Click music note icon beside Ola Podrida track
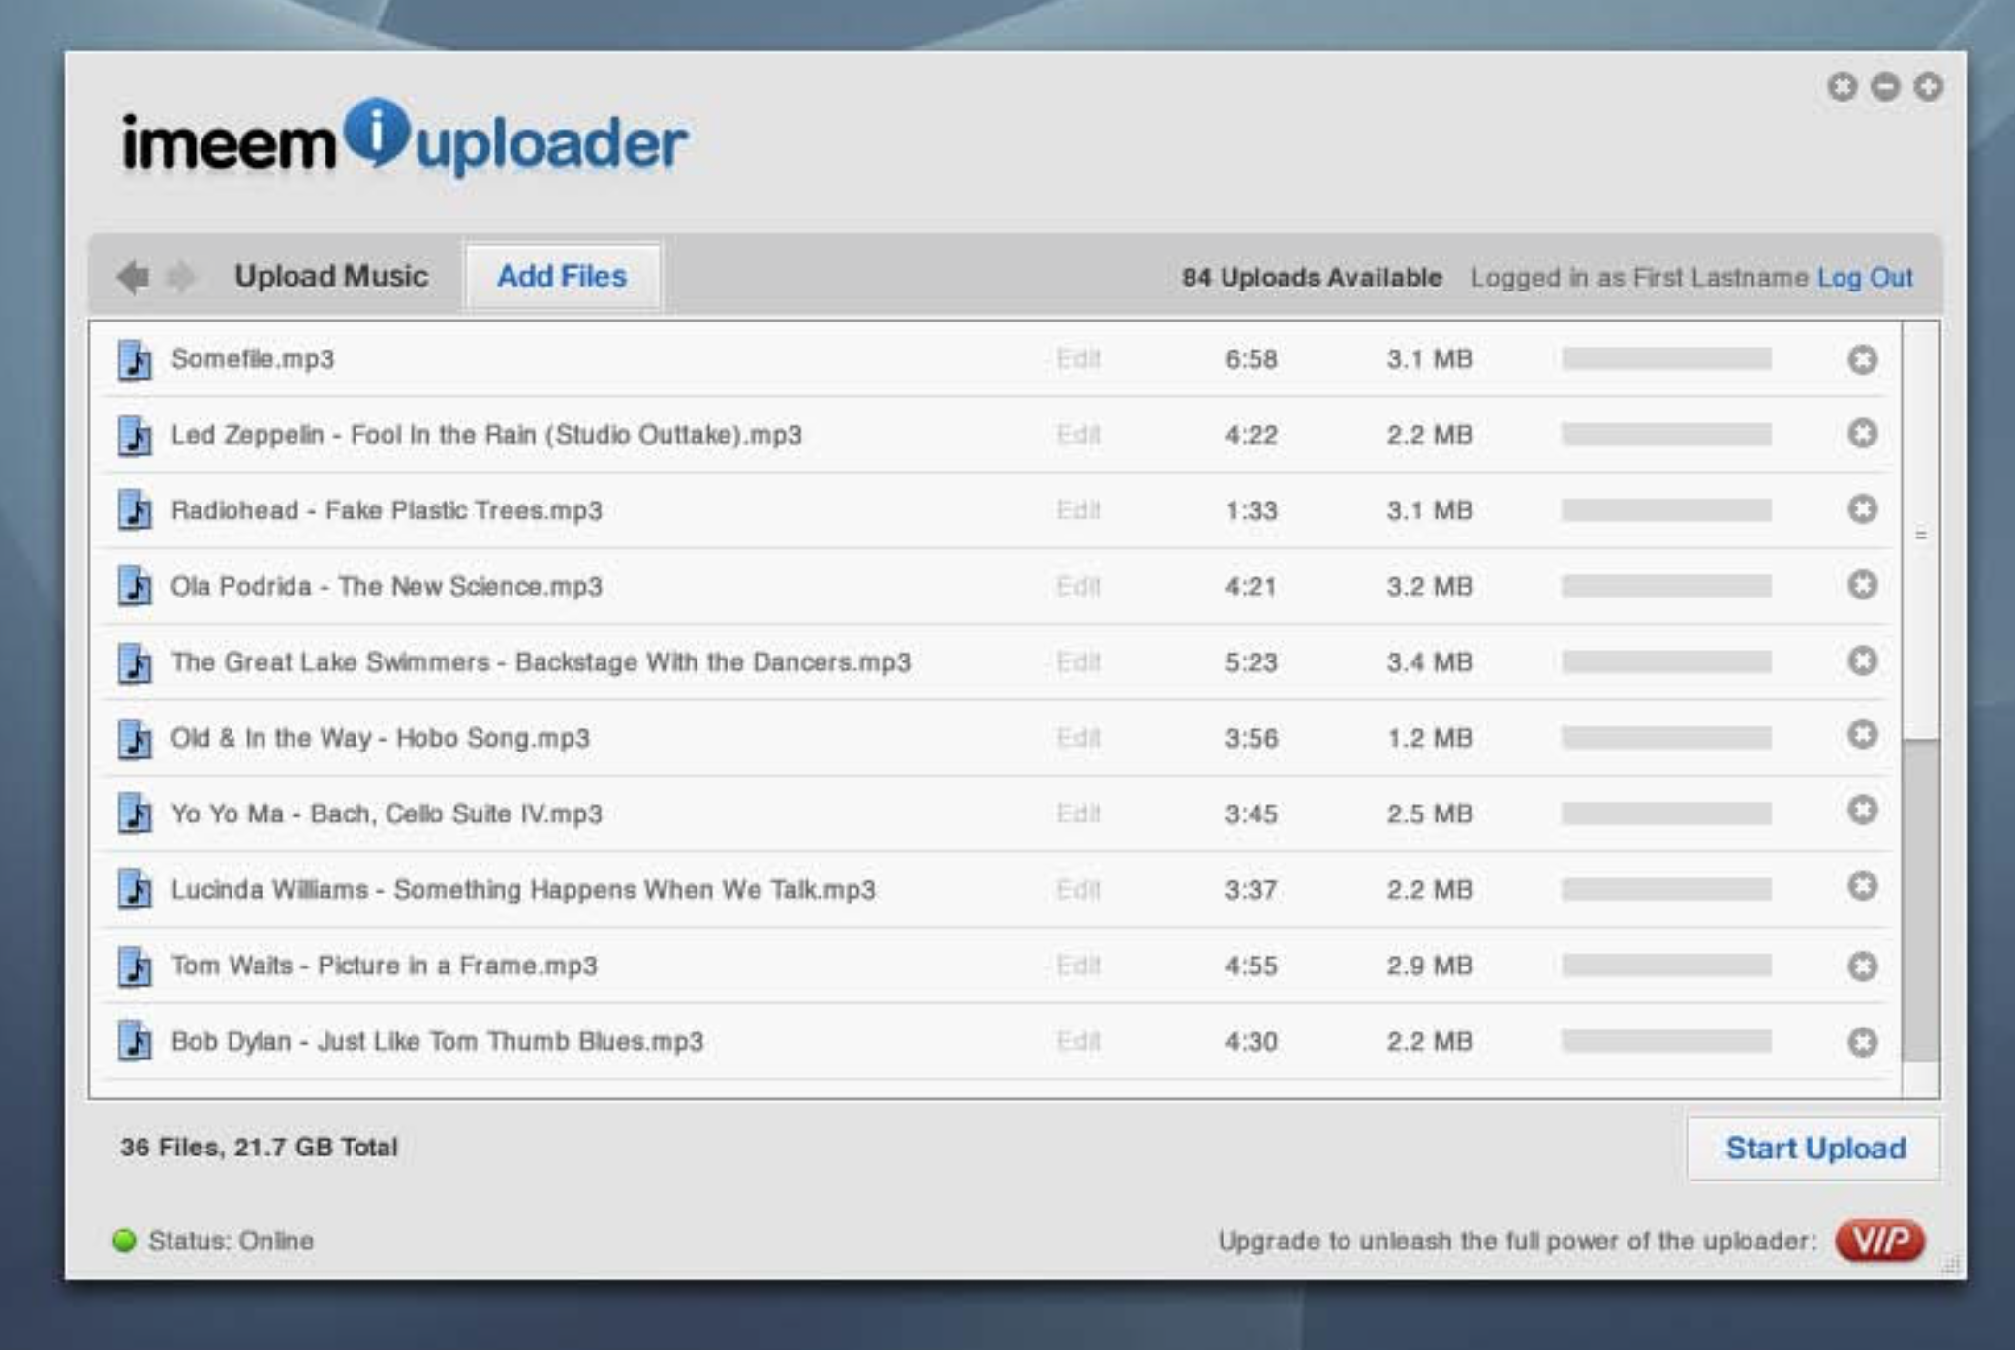The width and height of the screenshot is (2015, 1350). point(135,586)
